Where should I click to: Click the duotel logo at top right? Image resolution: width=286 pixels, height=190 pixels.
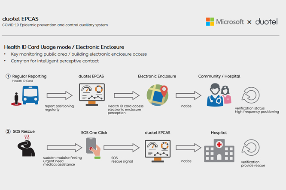click(266, 21)
